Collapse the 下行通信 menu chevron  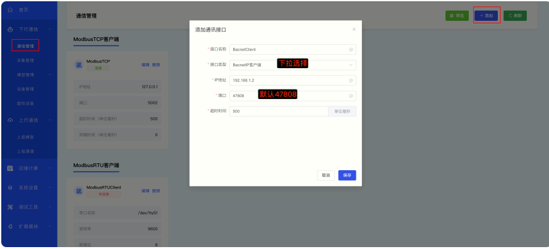pyautogui.click(x=50, y=30)
